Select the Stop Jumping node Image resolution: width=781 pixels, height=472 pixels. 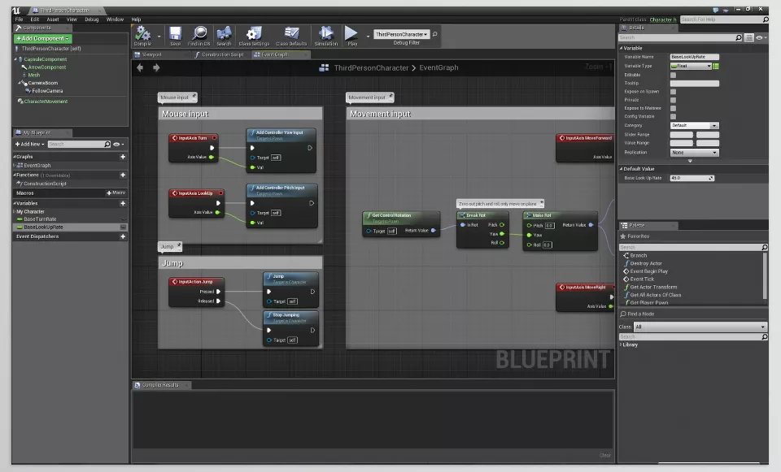point(291,328)
